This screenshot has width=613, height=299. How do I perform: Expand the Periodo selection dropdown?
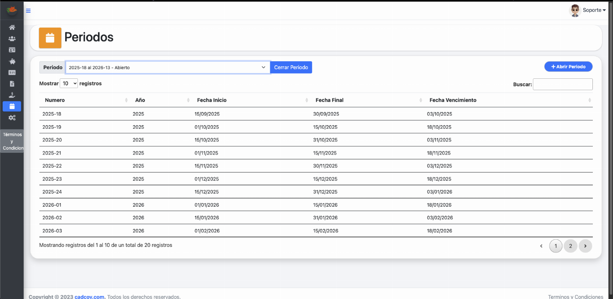(168, 67)
